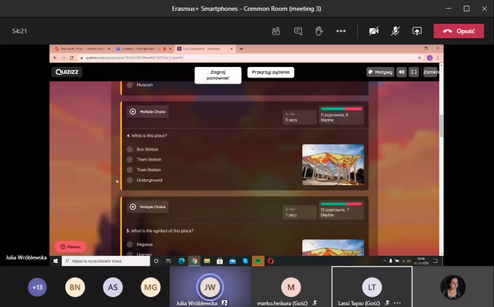Open more options for Lassi Tapio
This screenshot has height=307, width=494.
click(x=397, y=303)
